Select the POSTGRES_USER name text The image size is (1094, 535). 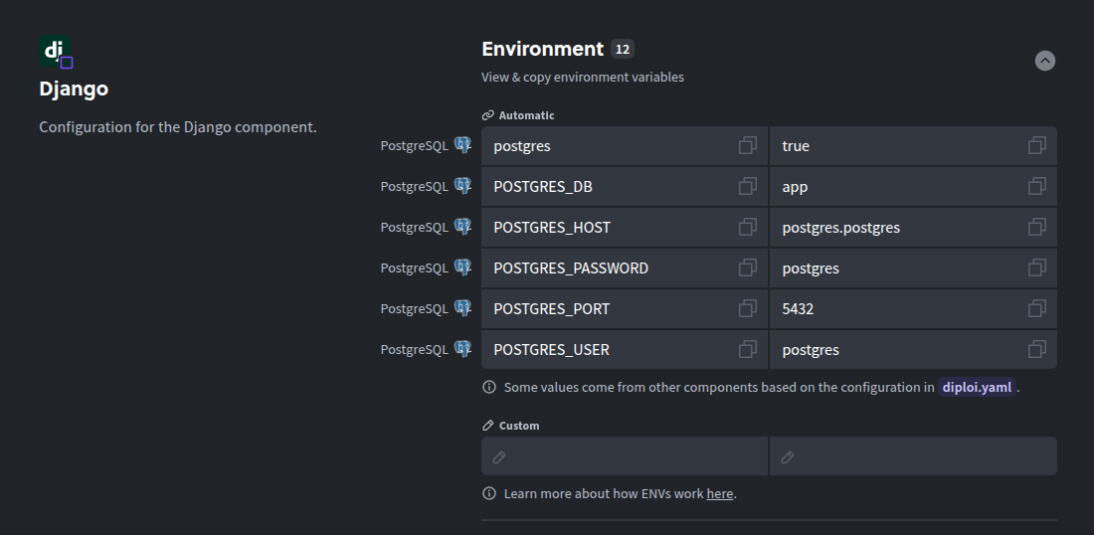pos(551,349)
